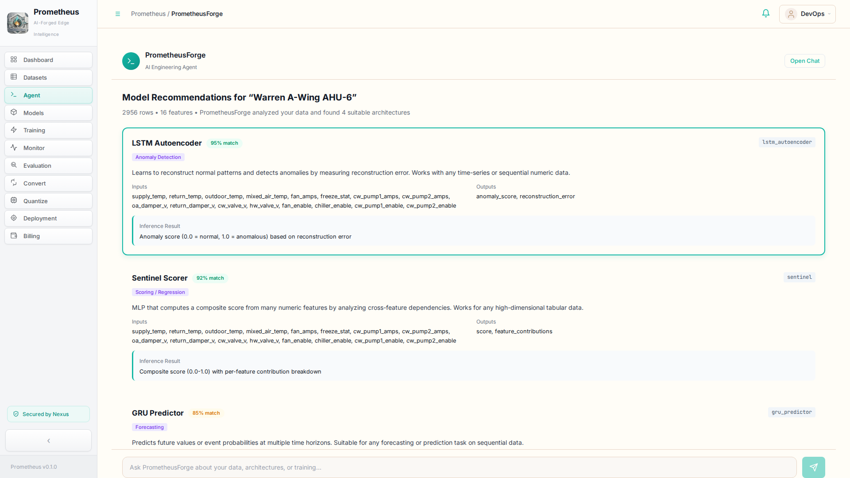Click the Secured by Nexus badge

coord(49,414)
